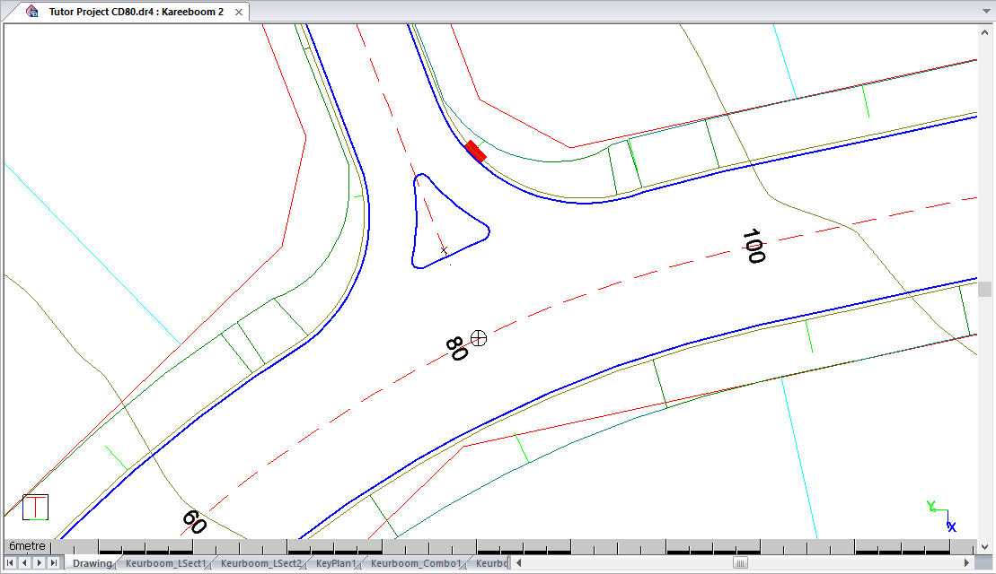Viewport: 996px width, 574px height.
Task: Switch to the Keurboom_LSect2 sheet tab
Action: [260, 563]
